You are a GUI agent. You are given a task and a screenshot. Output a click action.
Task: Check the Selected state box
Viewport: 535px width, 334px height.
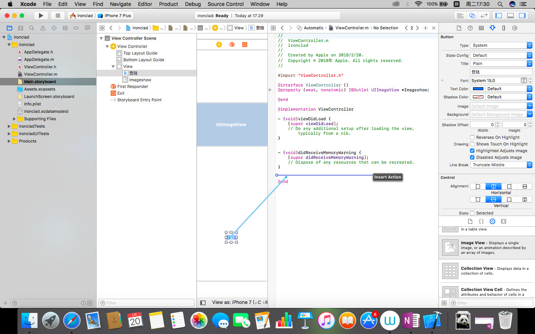(472, 213)
